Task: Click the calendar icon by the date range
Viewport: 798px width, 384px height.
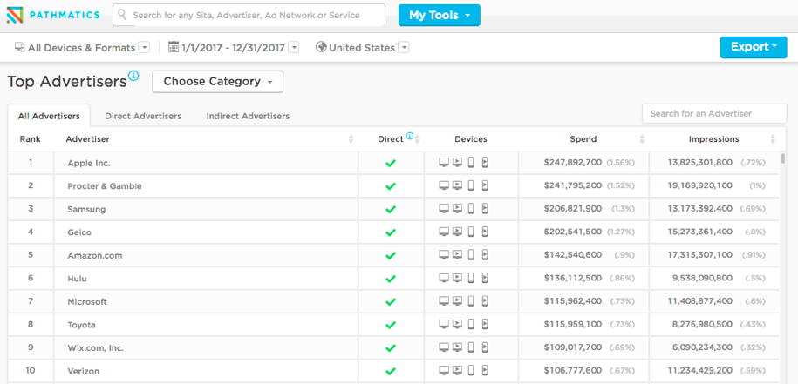Action: (x=173, y=47)
